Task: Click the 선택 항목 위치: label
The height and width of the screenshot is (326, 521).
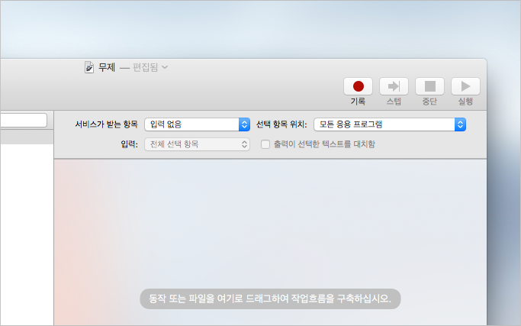Action: pos(281,124)
